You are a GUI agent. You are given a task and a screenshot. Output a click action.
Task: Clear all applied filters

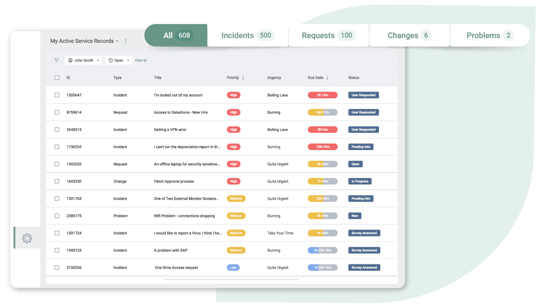(x=141, y=60)
